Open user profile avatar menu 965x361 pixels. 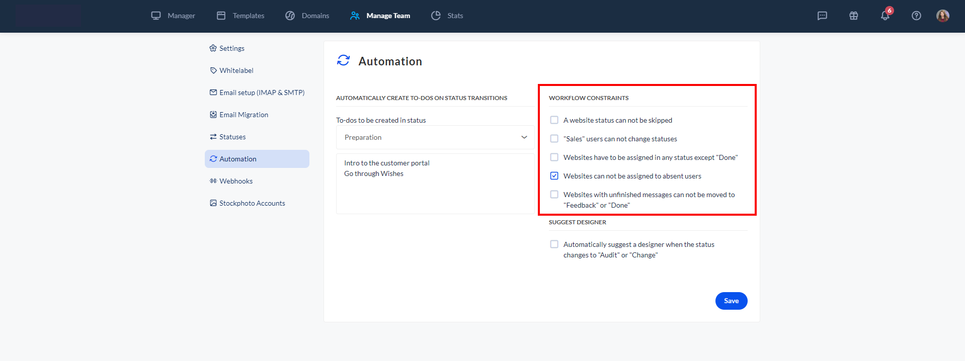pos(942,16)
